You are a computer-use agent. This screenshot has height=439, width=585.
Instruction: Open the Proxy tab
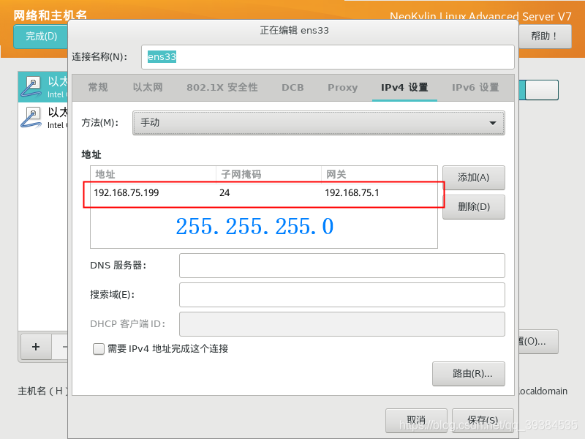(x=342, y=87)
